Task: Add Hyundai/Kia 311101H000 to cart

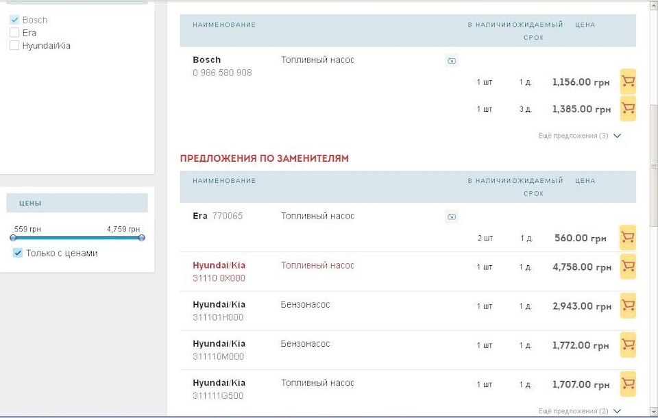Action: pyautogui.click(x=628, y=306)
